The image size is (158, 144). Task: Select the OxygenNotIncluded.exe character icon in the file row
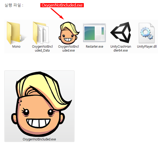coord(69,33)
